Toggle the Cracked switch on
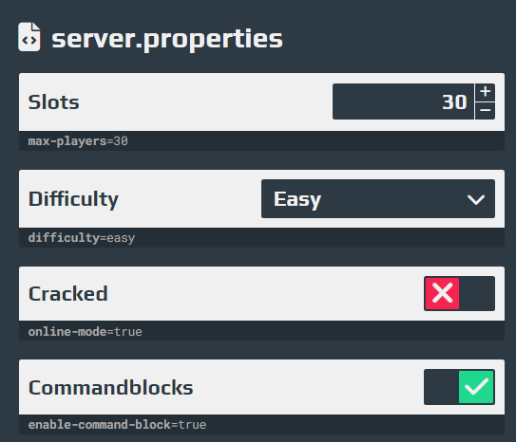The width and height of the screenshot is (516, 442). coord(459,294)
